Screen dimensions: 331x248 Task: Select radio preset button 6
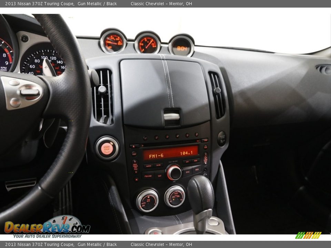197,134
